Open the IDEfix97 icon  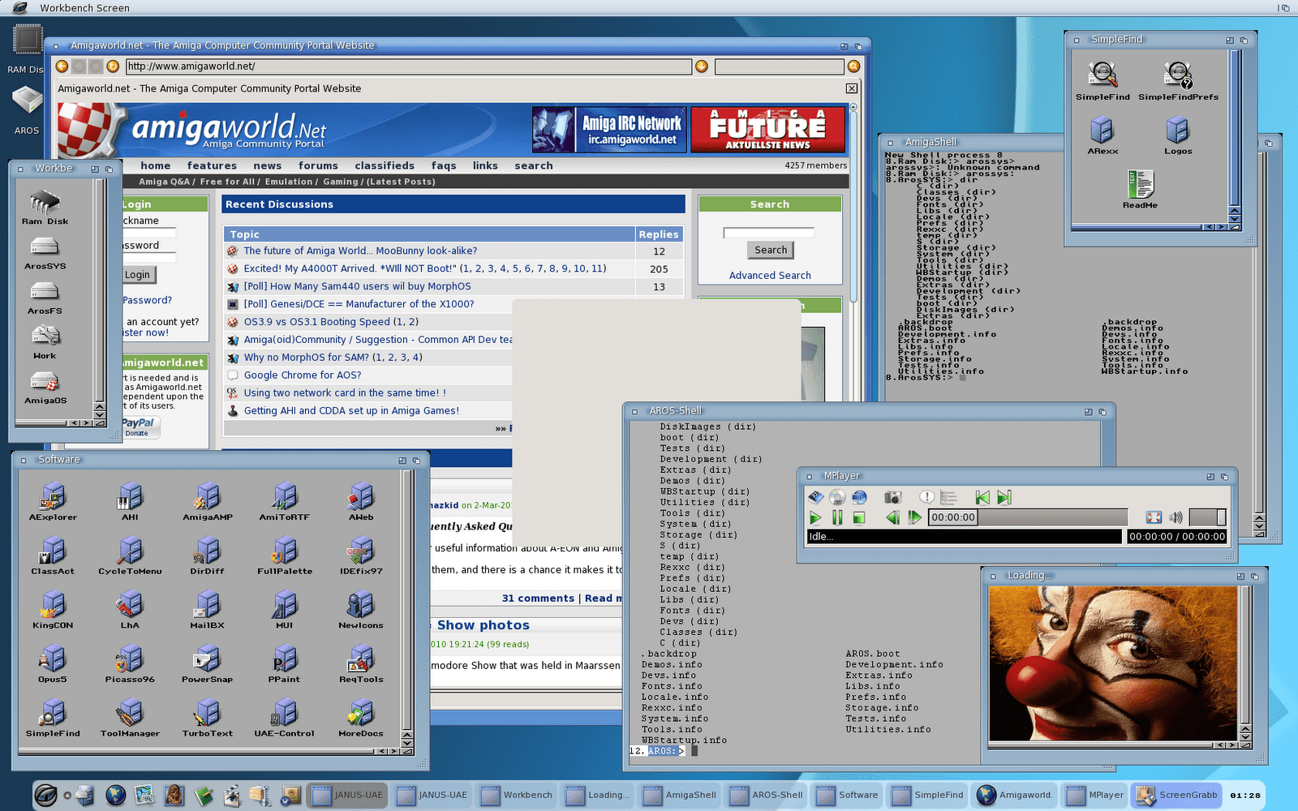pyautogui.click(x=361, y=555)
